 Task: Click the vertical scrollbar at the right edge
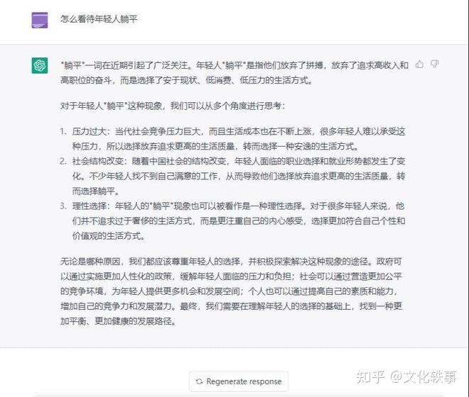(467, 197)
